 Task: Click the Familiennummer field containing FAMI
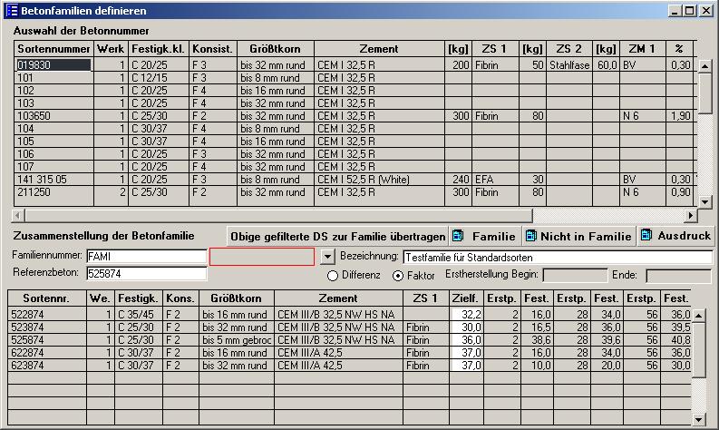pos(147,257)
